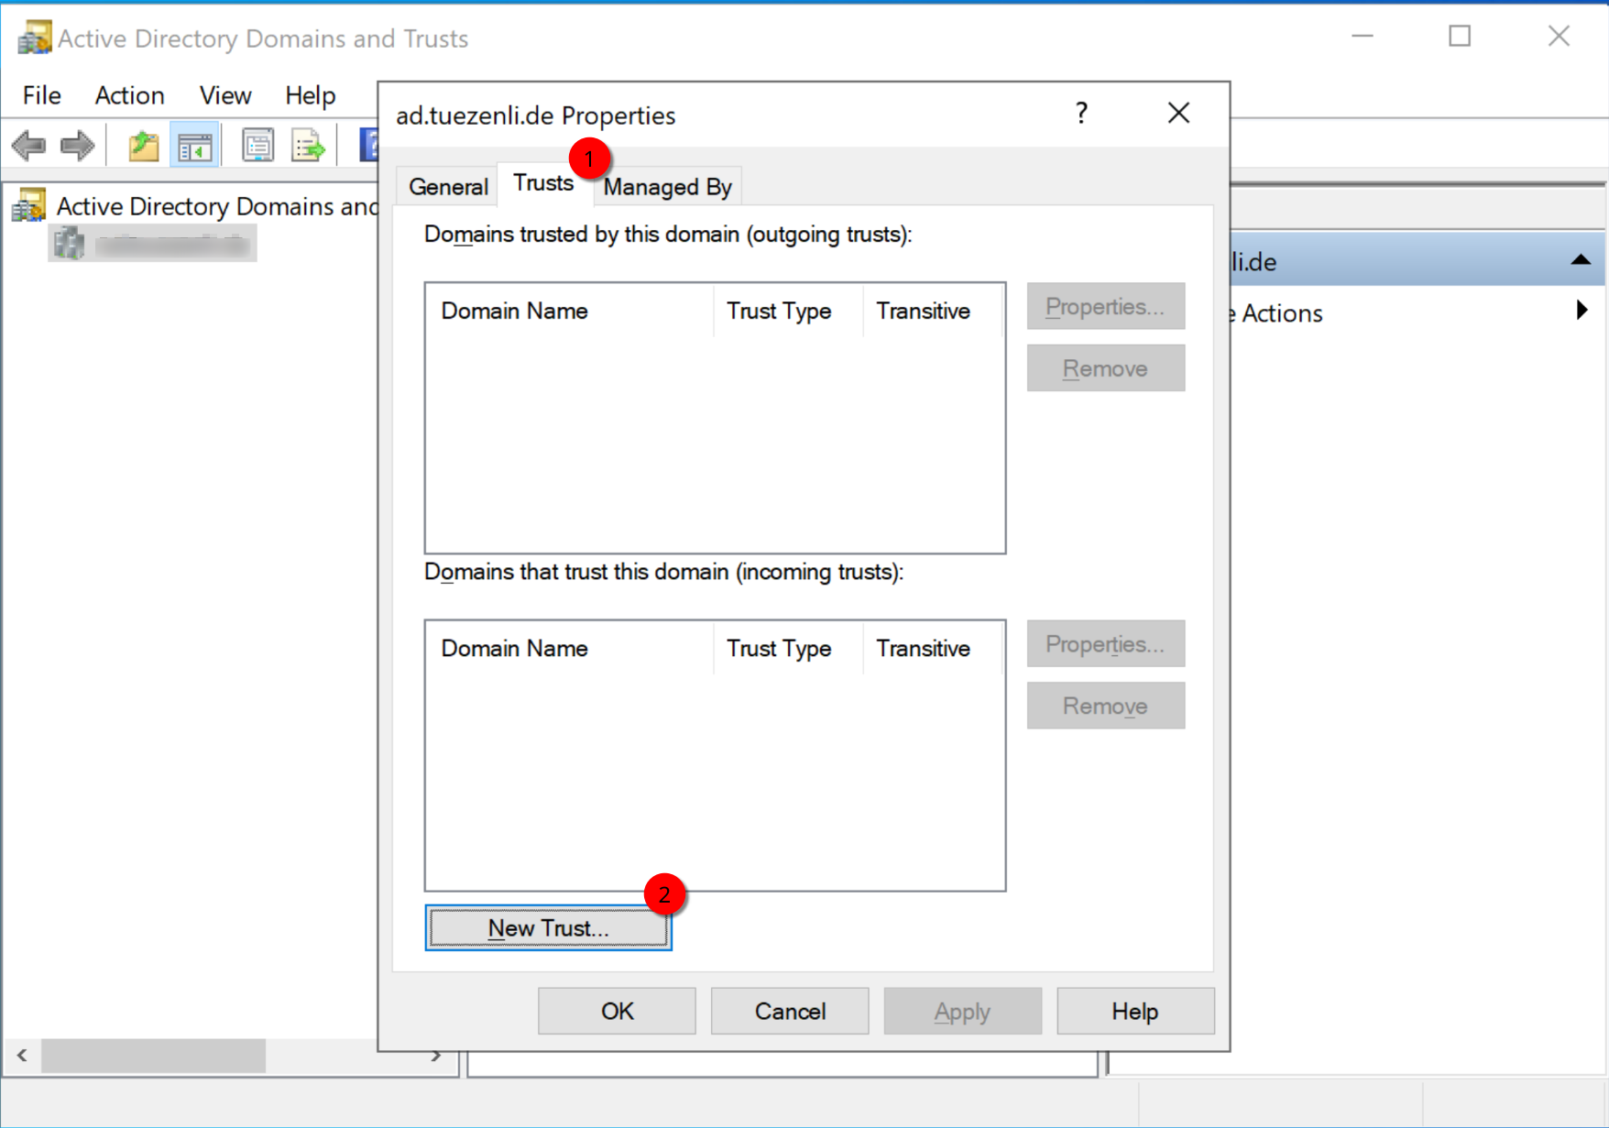Click the horizontal scrollbar thumb in tree pane

coord(153,1056)
